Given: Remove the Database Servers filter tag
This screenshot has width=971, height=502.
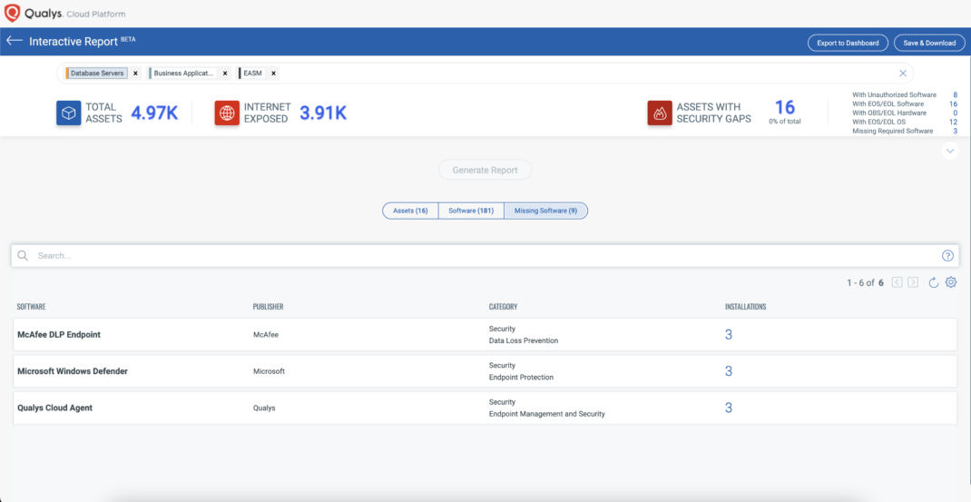Looking at the screenshot, I should (135, 74).
